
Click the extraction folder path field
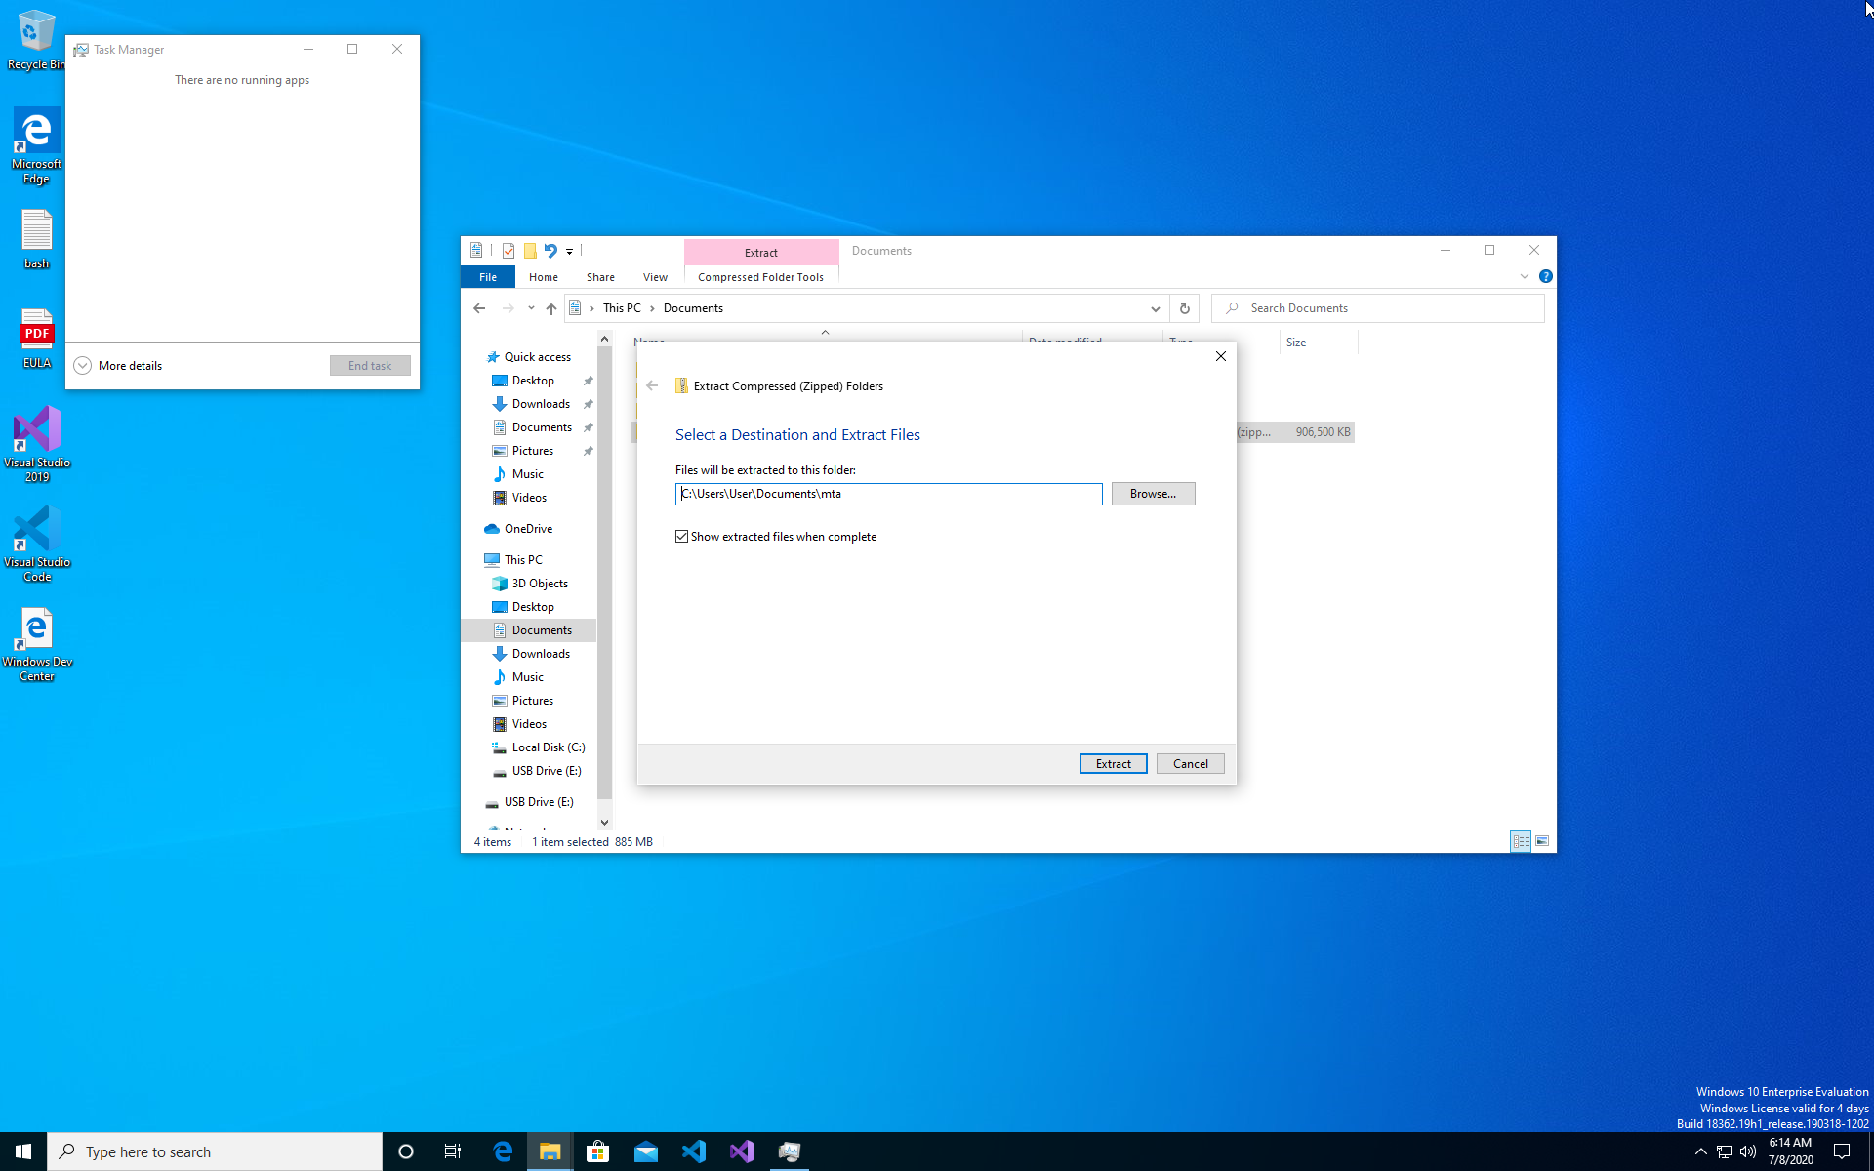tap(888, 494)
